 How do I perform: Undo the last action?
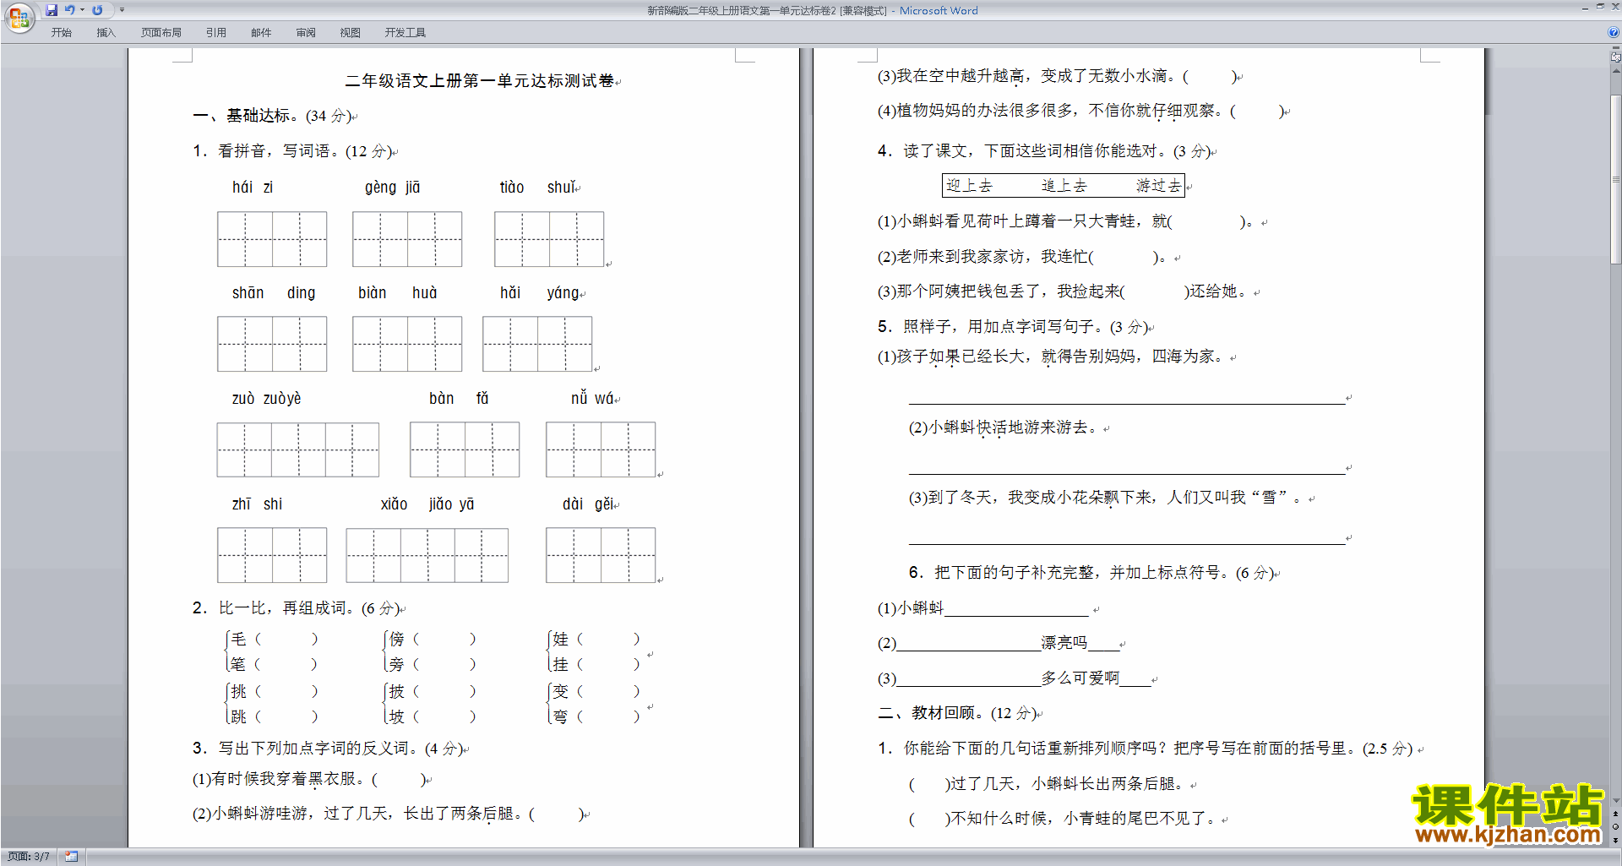(x=70, y=10)
